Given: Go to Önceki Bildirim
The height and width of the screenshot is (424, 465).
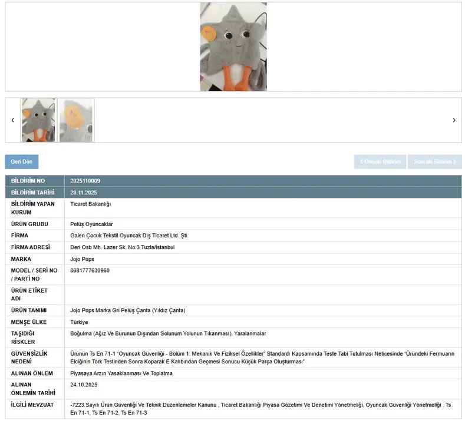Looking at the screenshot, I should pos(380,162).
